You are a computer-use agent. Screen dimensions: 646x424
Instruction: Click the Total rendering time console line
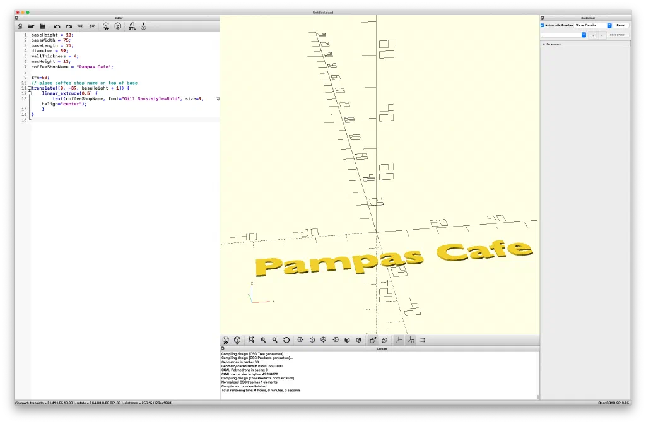click(x=261, y=390)
